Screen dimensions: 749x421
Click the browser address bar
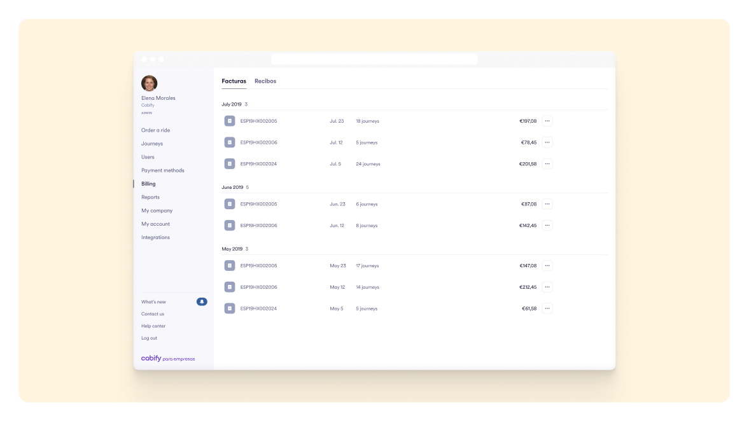[x=374, y=59]
